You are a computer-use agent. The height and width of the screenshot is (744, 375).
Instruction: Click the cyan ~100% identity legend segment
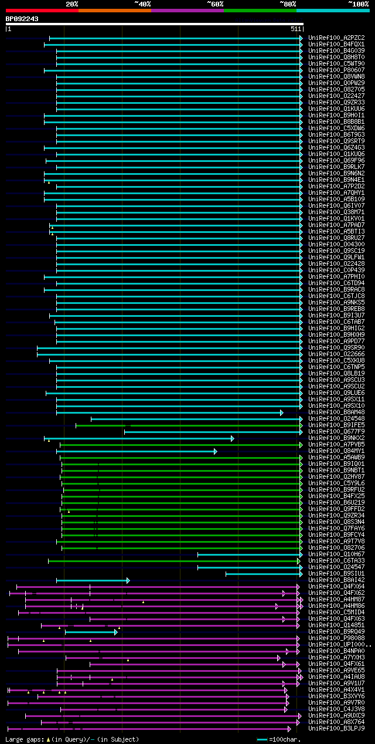[x=333, y=11]
